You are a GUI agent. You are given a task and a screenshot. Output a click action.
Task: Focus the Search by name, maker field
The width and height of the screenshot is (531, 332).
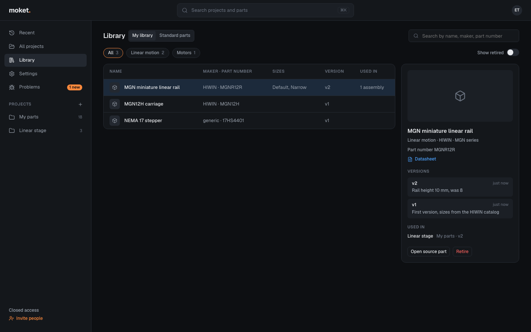coord(464,36)
